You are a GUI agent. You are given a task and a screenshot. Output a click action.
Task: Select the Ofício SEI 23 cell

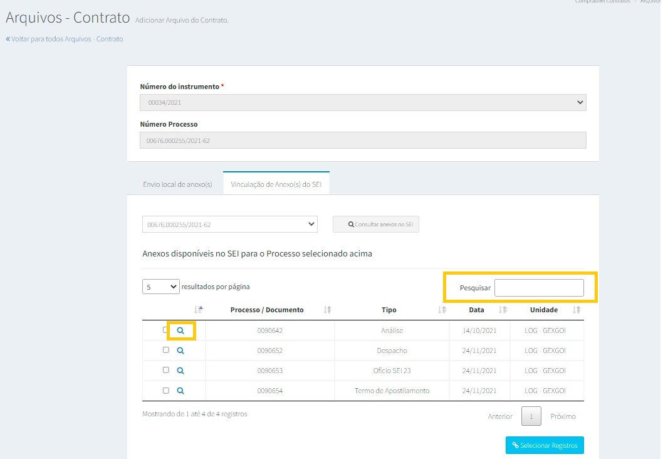pyautogui.click(x=392, y=371)
